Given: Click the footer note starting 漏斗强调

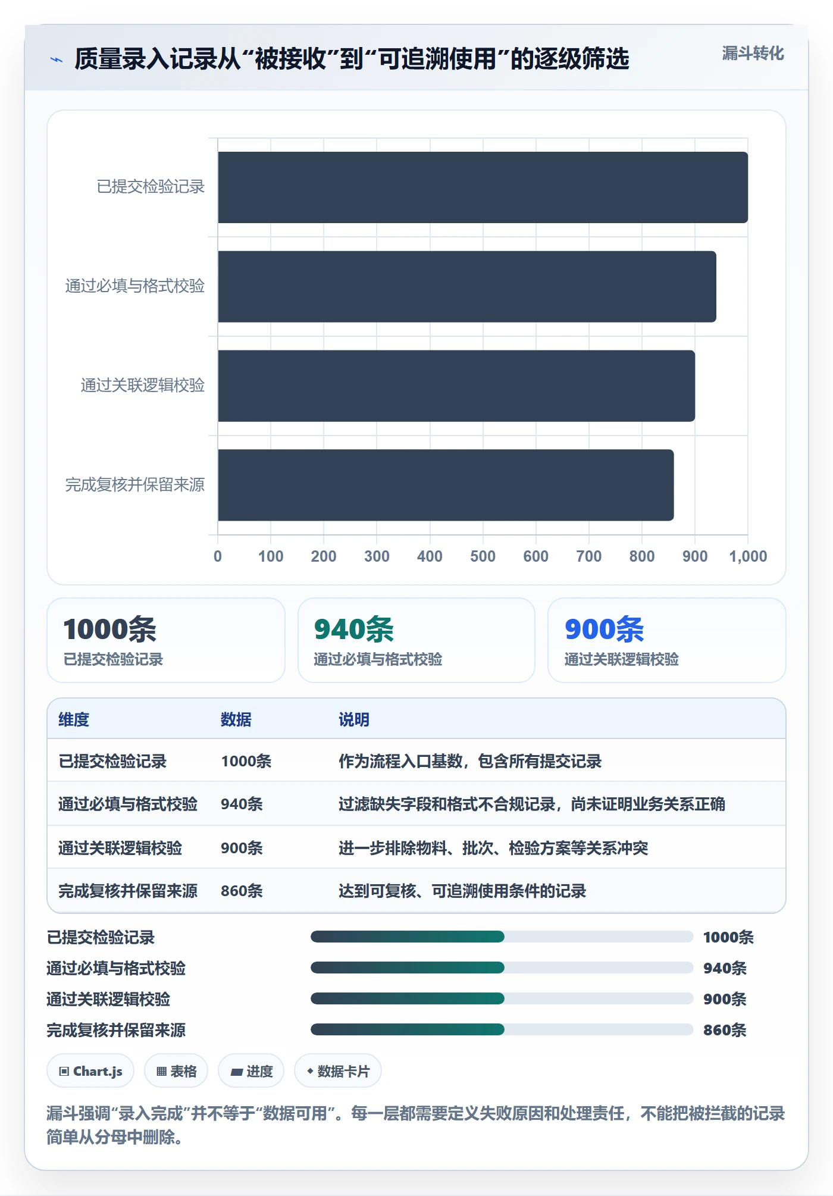Looking at the screenshot, I should click(x=416, y=1125).
